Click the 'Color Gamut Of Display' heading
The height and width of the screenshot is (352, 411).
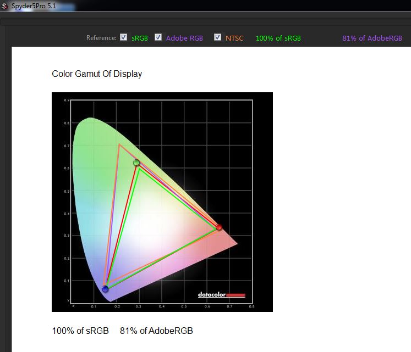tap(97, 74)
